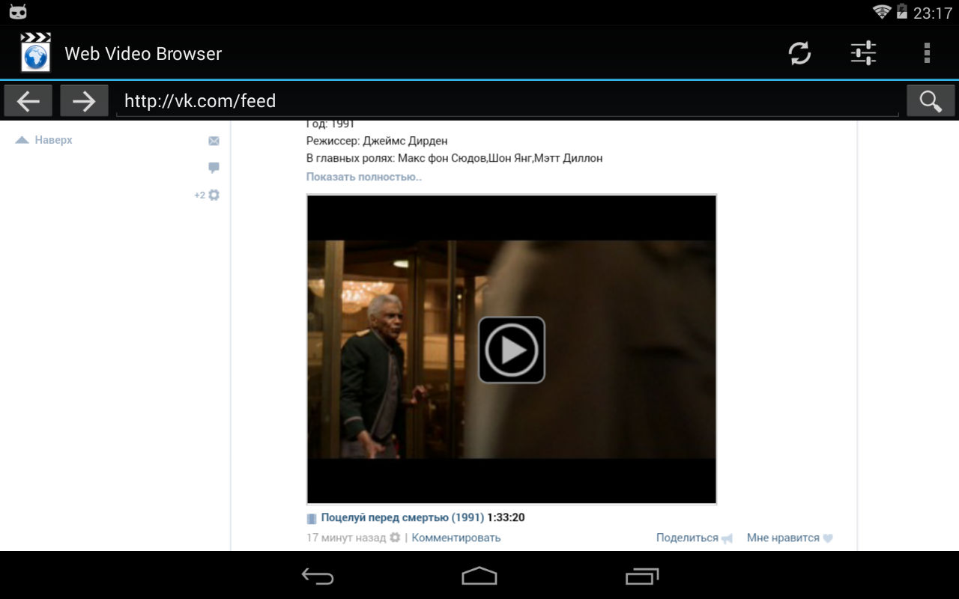The width and height of the screenshot is (959, 599).
Task: Open video title Поцелуй перед смертью (1991)
Action: [x=402, y=517]
